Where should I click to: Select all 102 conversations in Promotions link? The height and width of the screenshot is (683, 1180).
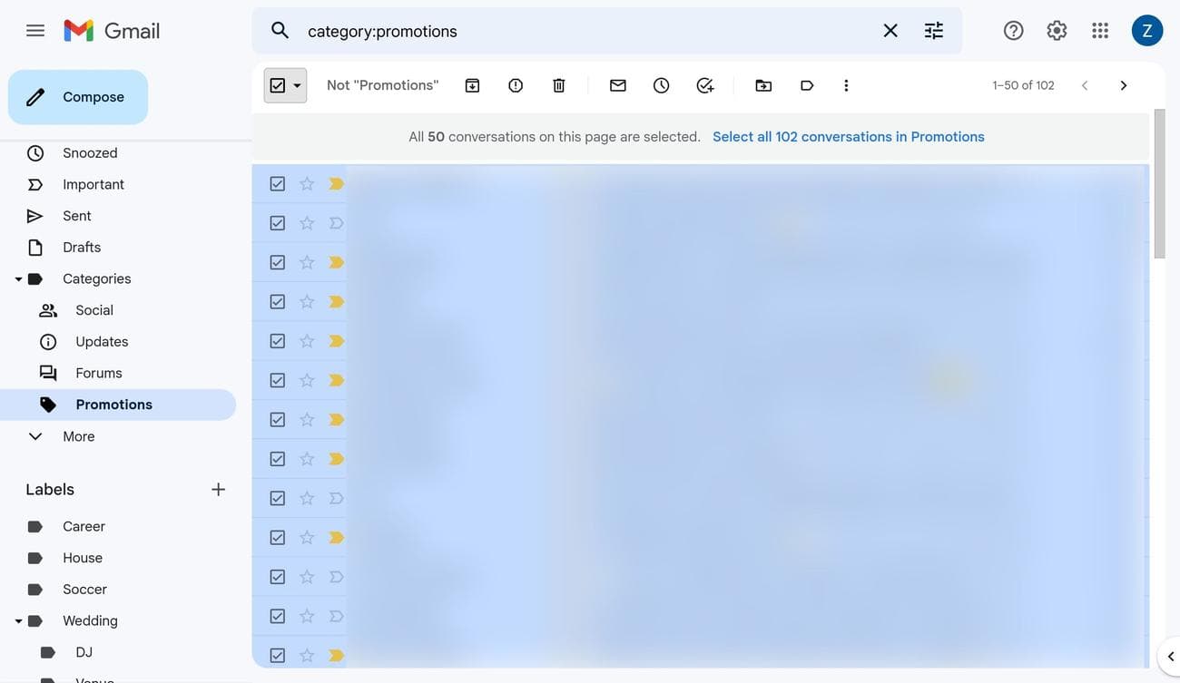[848, 137]
